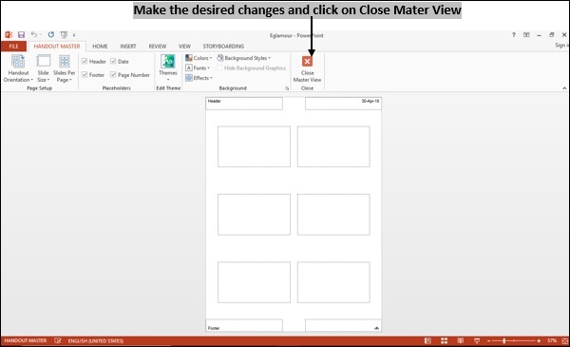Open PowerPoint Help question mark
This screenshot has width=570, height=347.
(x=514, y=35)
